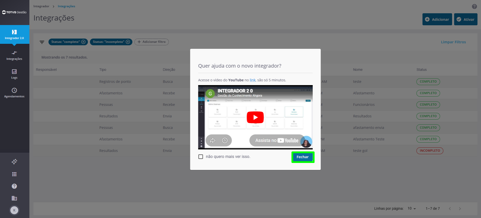This screenshot has height=218, width=481.
Task: Click 'Integrador' breadcrumb
Action: point(41,6)
